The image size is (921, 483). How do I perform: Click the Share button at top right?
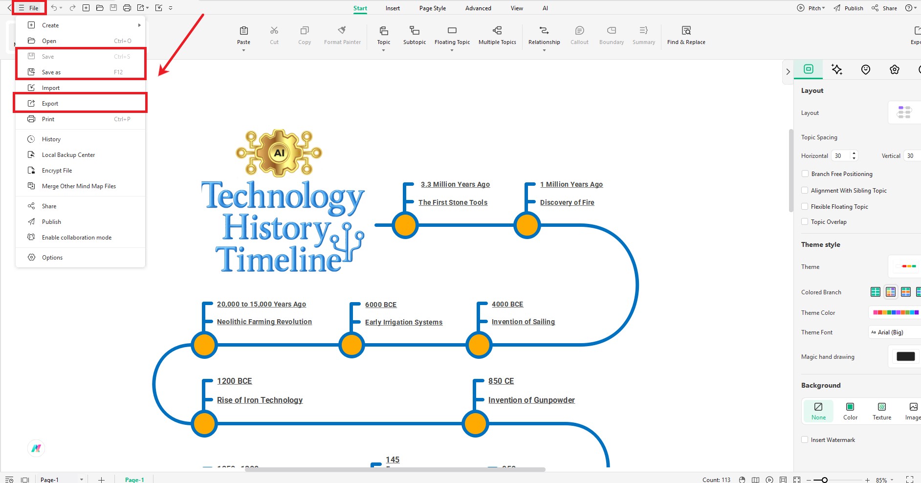[884, 8]
